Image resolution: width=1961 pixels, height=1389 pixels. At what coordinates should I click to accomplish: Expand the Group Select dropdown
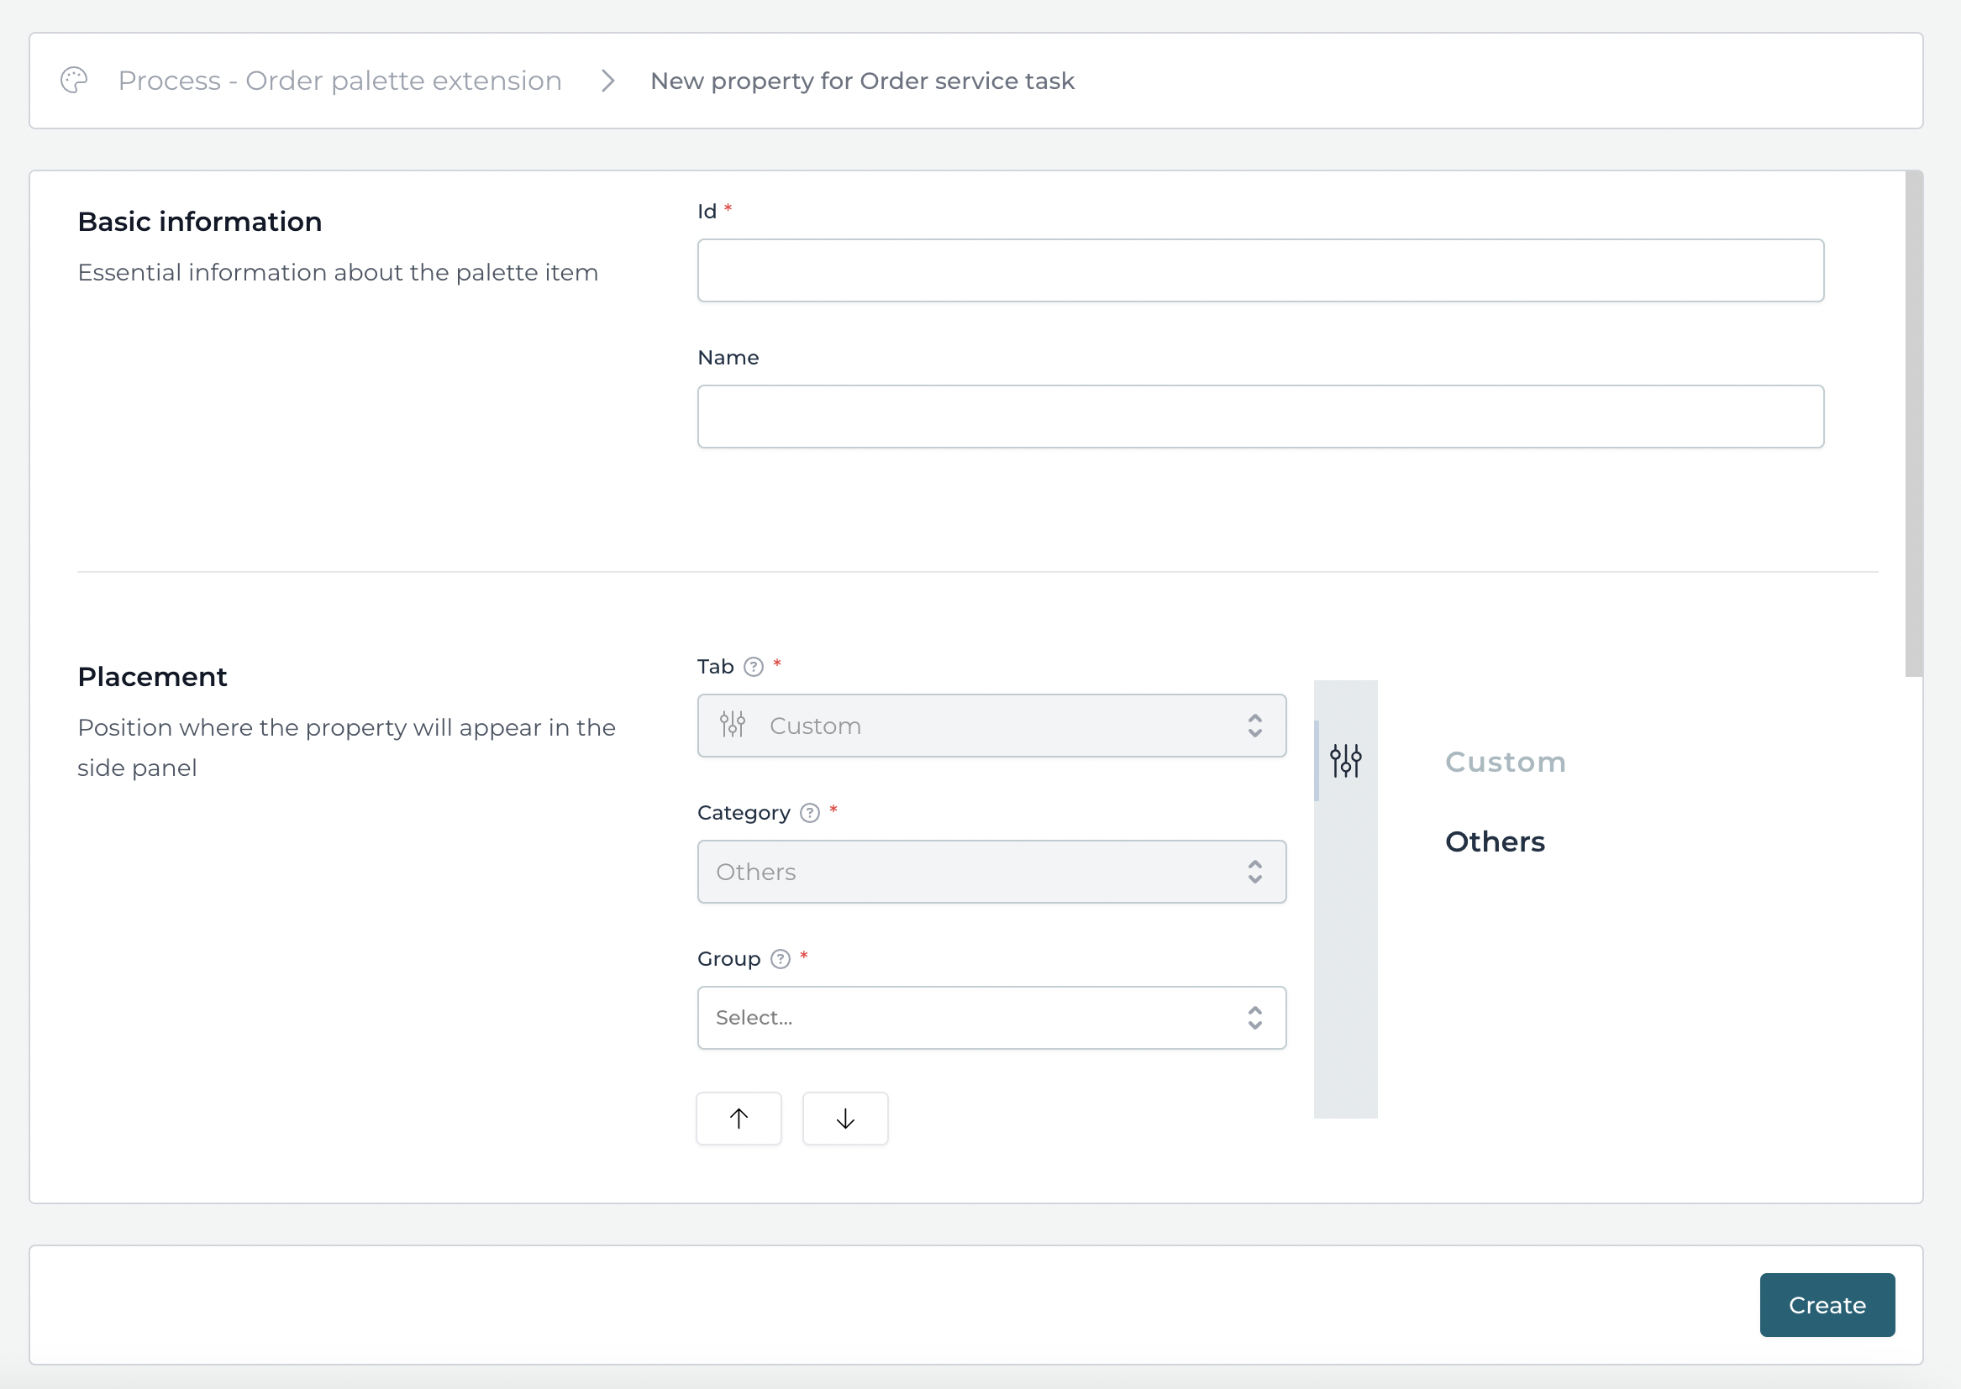coord(992,1018)
